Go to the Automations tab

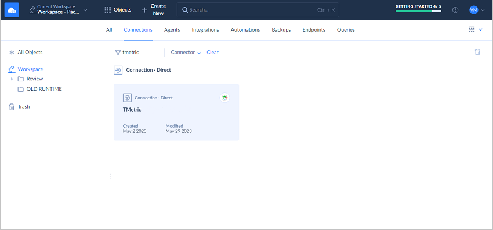[245, 30]
